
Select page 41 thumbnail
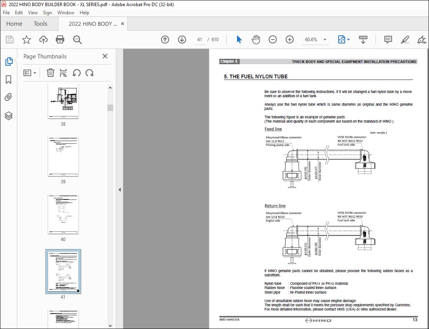tap(63, 272)
